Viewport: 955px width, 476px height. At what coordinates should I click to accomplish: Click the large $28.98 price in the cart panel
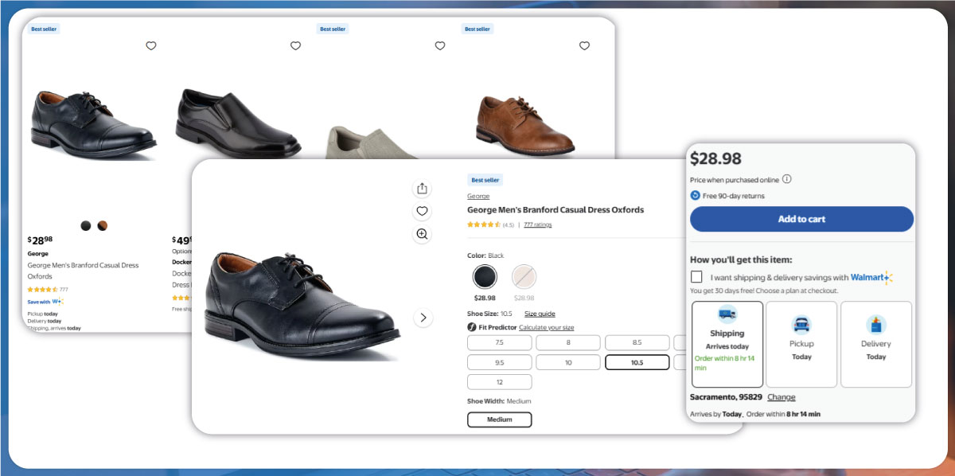715,158
